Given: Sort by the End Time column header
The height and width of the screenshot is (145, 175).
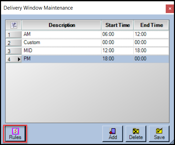Looking at the screenshot, I should pyautogui.click(x=151, y=25).
